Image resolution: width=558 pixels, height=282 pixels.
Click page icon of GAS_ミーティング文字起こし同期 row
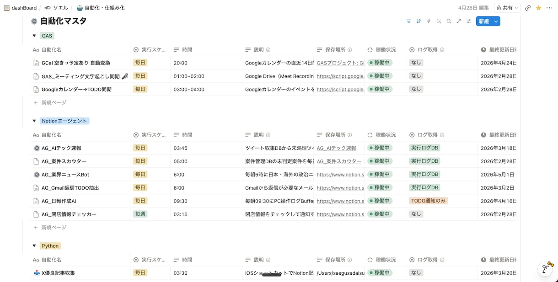click(36, 76)
